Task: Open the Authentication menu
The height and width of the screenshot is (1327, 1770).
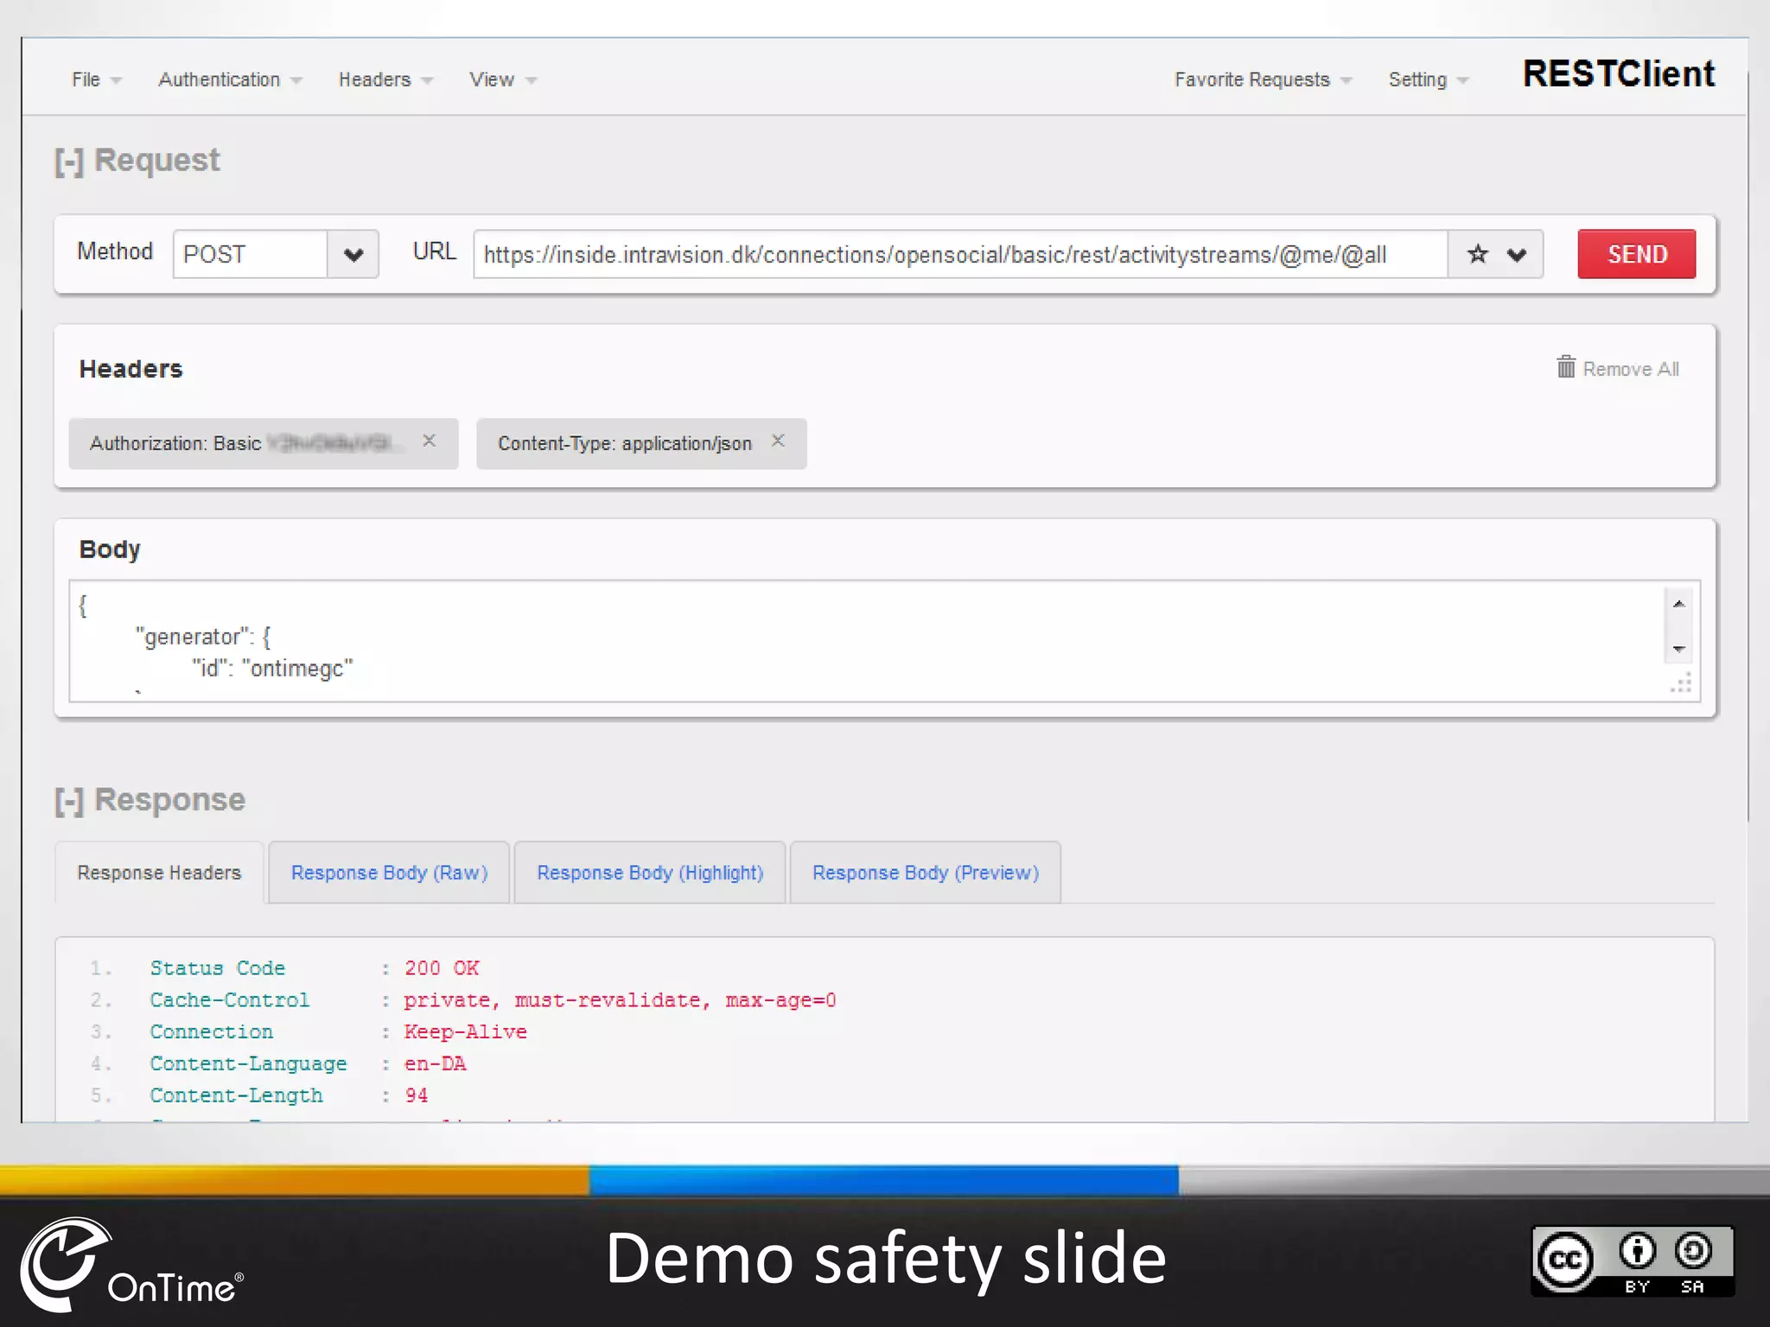Action: (x=230, y=79)
